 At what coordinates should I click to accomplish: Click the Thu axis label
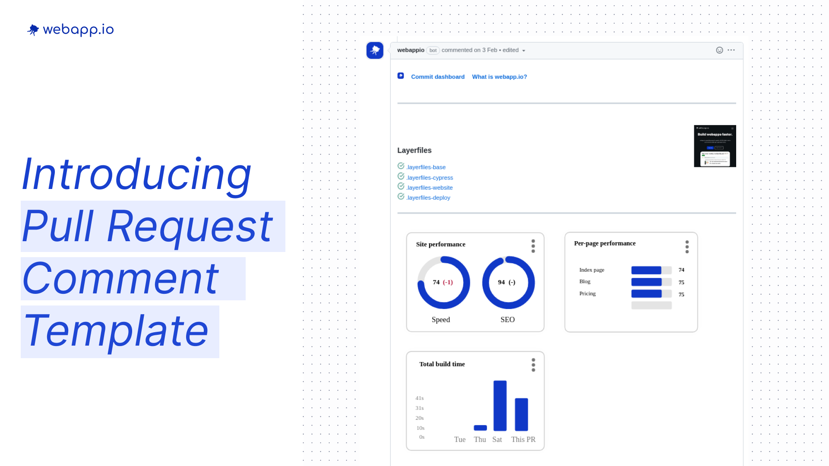[480, 439]
